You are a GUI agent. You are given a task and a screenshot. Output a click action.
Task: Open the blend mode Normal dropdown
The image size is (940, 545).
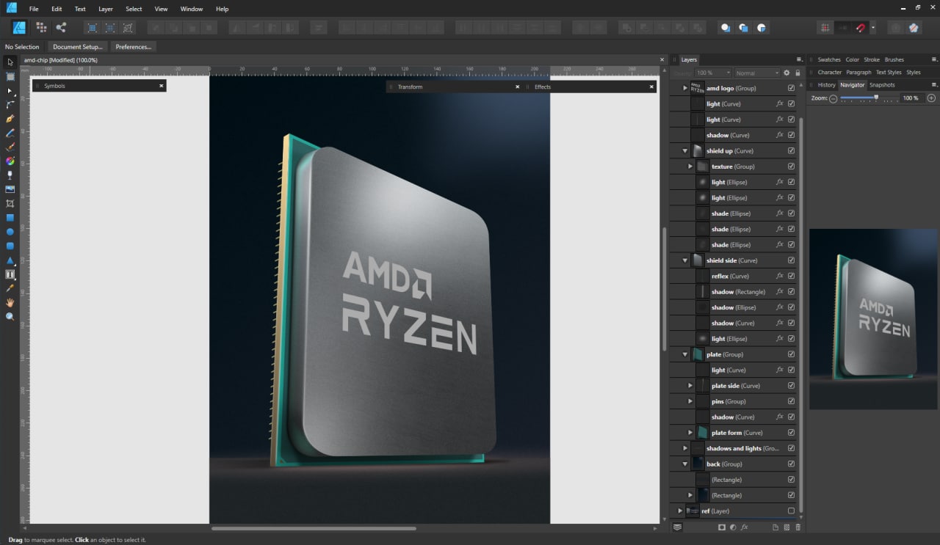point(757,73)
